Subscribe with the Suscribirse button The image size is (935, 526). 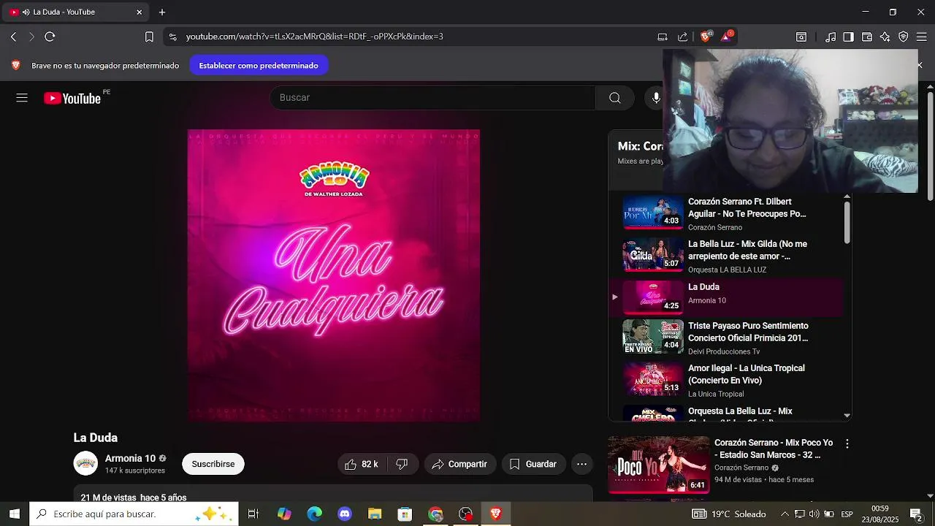tap(213, 464)
